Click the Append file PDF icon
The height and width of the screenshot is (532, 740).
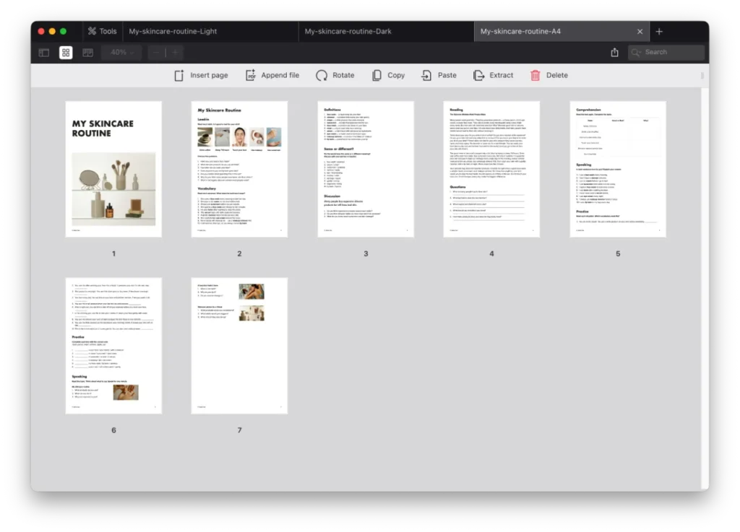coord(251,75)
